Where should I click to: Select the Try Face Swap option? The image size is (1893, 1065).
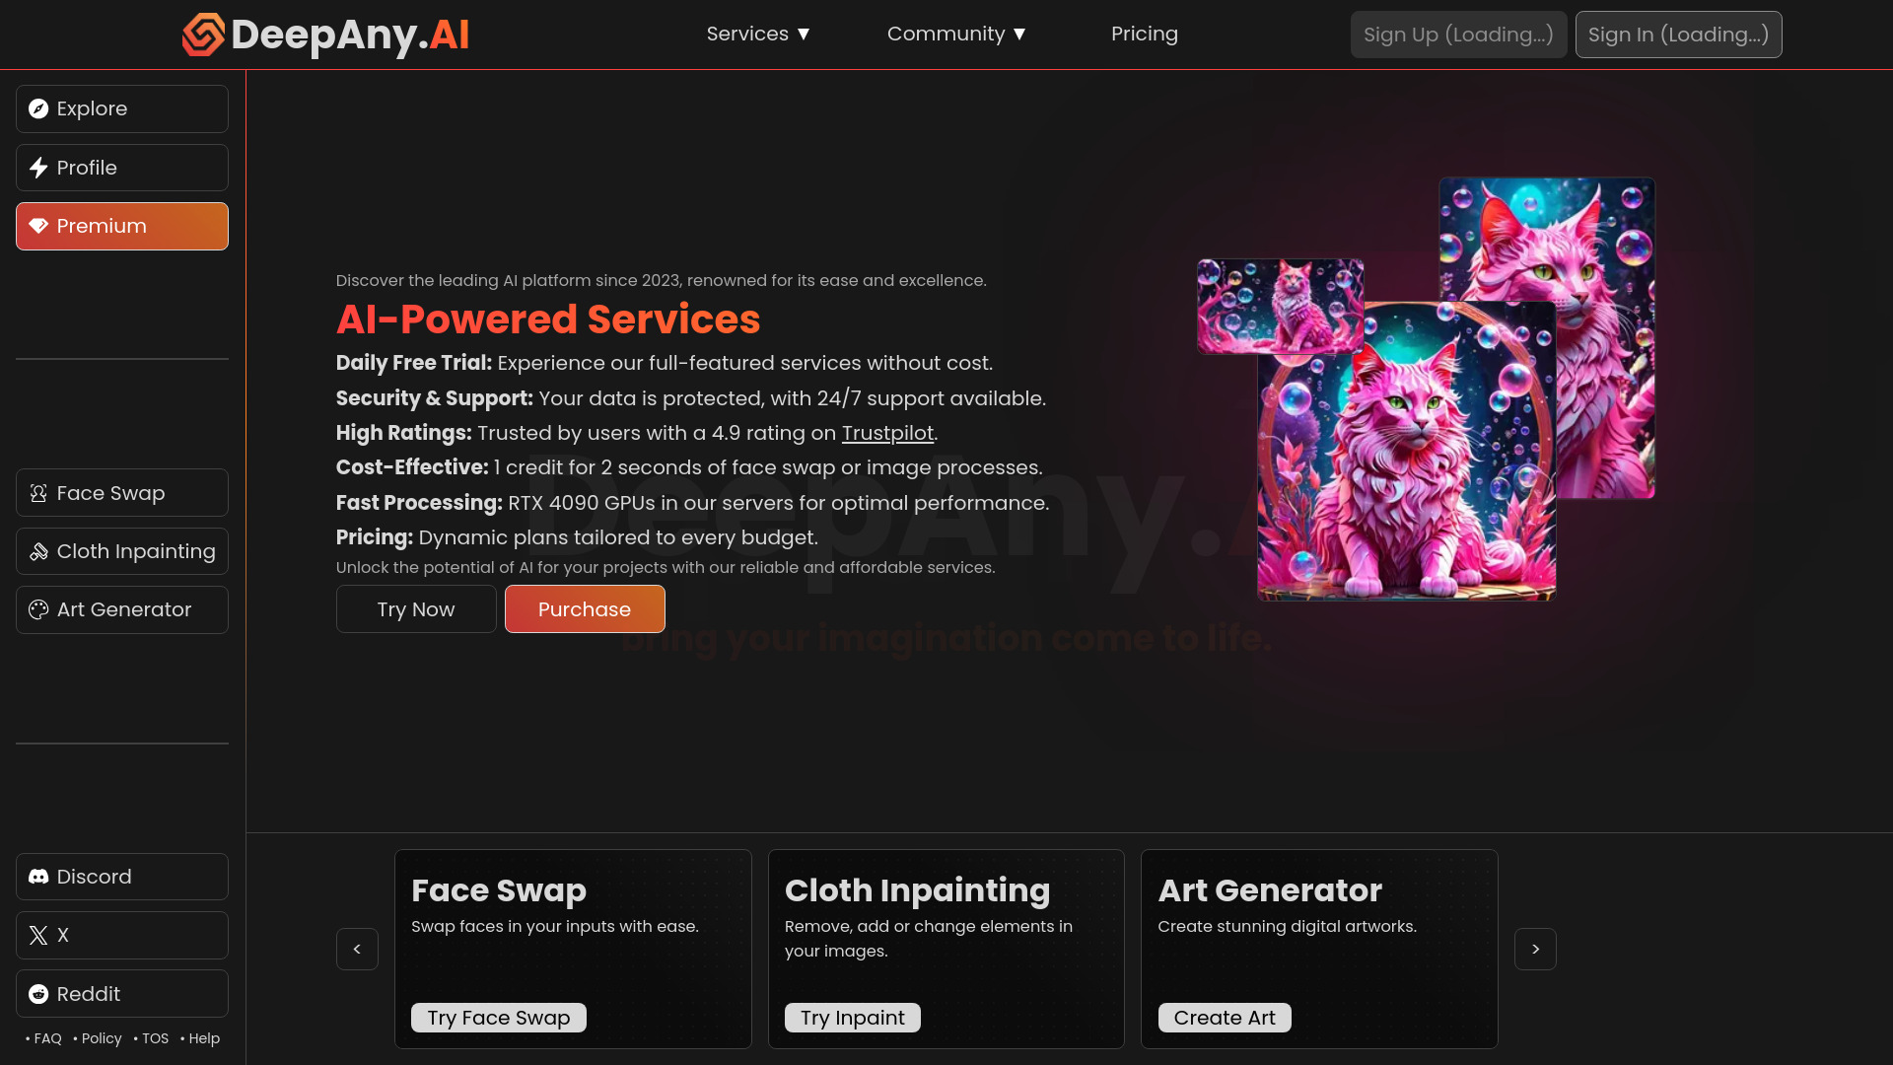(x=498, y=1017)
